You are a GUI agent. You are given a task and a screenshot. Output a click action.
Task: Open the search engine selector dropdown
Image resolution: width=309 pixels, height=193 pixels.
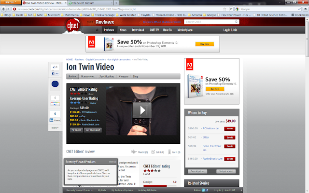(x=238, y=9)
